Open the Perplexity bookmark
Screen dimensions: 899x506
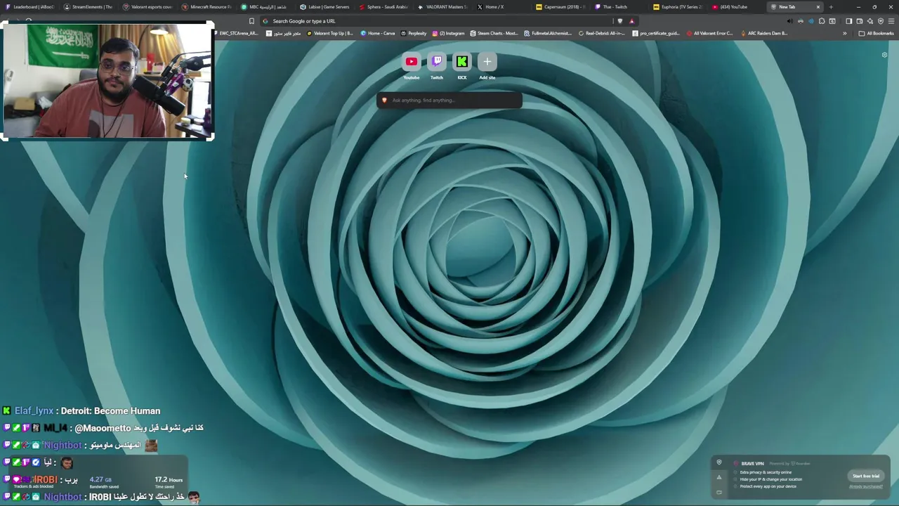tap(414, 33)
